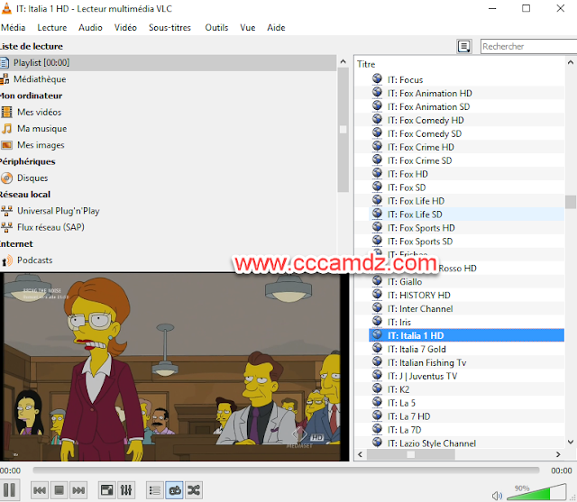Viewport: 577px width, 502px height.
Task: Click globe icon beside IT: La 7D
Action: click(377, 429)
